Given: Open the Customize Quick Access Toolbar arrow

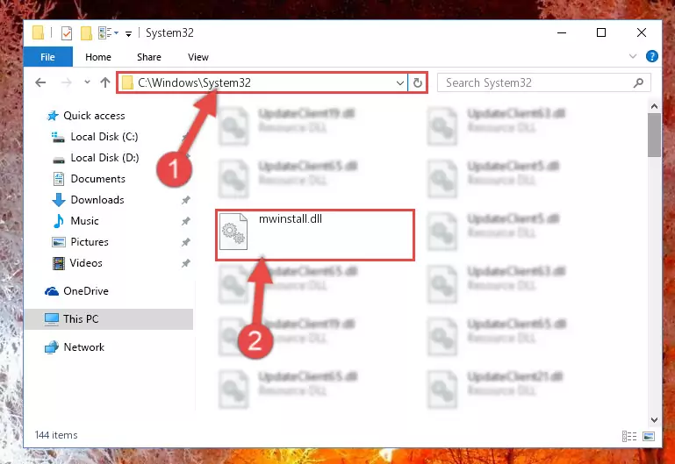Looking at the screenshot, I should tap(128, 34).
